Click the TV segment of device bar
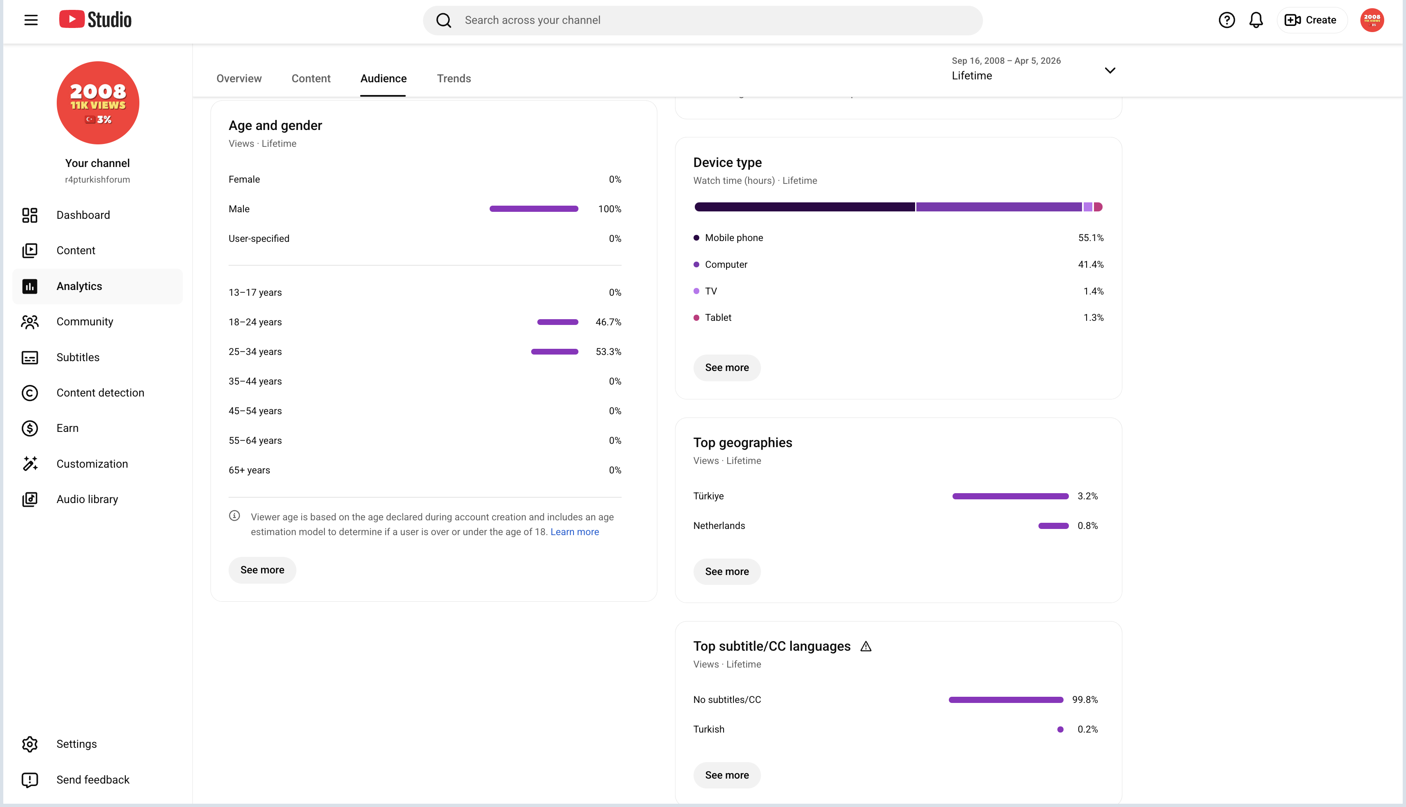1406x807 pixels. pos(1088,207)
